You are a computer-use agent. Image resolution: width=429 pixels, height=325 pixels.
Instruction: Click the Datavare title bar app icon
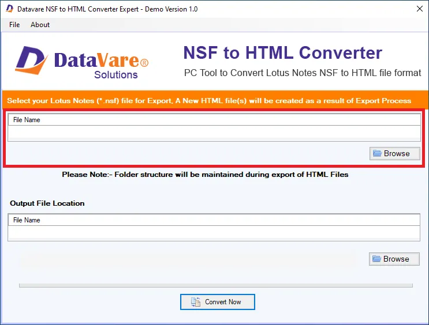[x=10, y=9]
